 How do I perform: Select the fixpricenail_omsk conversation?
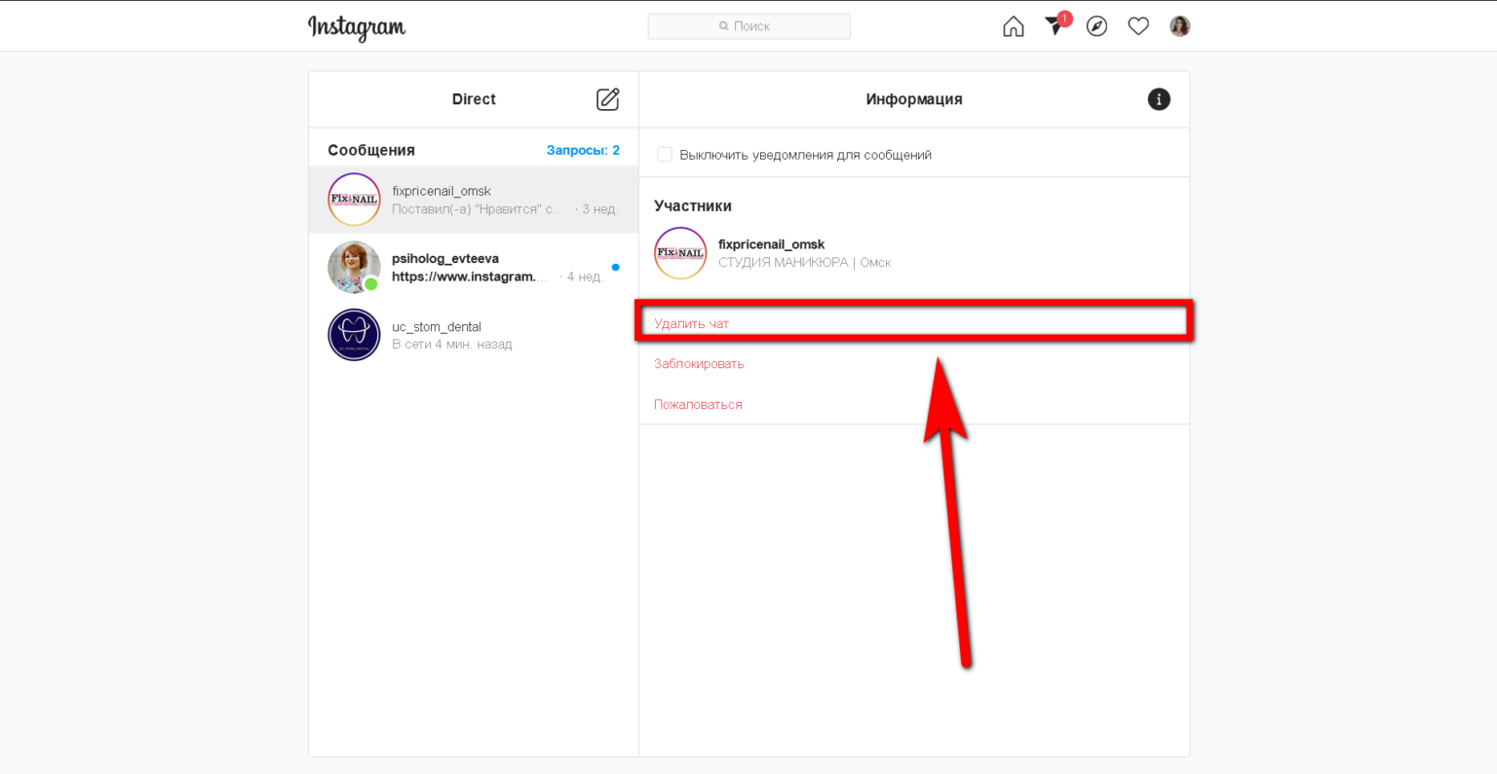[474, 200]
